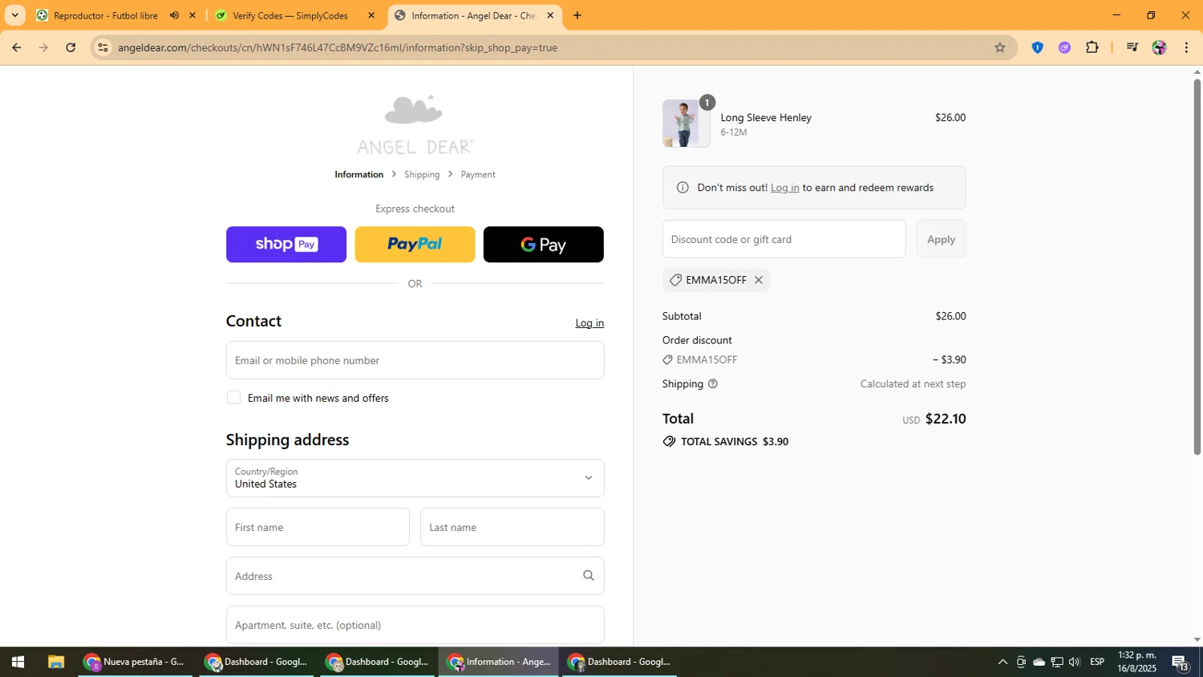Focus the Last name field
1203x677 pixels.
point(512,527)
